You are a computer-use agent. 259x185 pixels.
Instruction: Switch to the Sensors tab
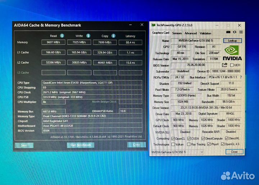(177, 33)
